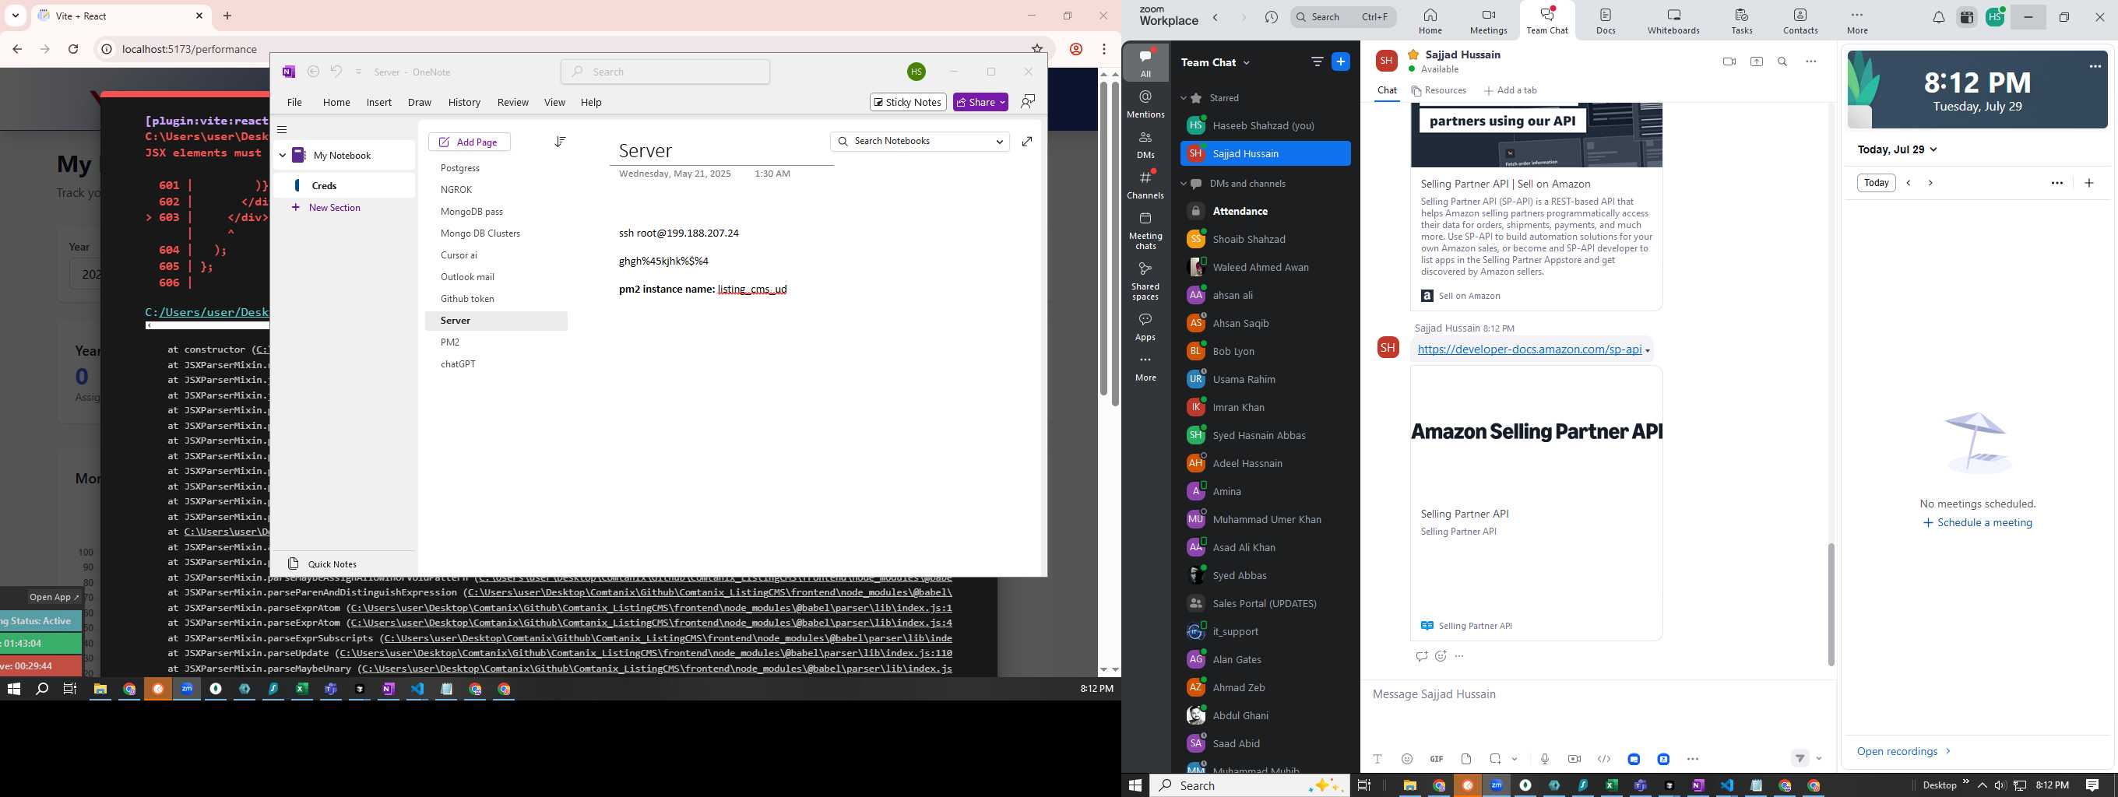Open Windows Start menu on right taskbar
The image size is (2118, 797).
[1135, 785]
